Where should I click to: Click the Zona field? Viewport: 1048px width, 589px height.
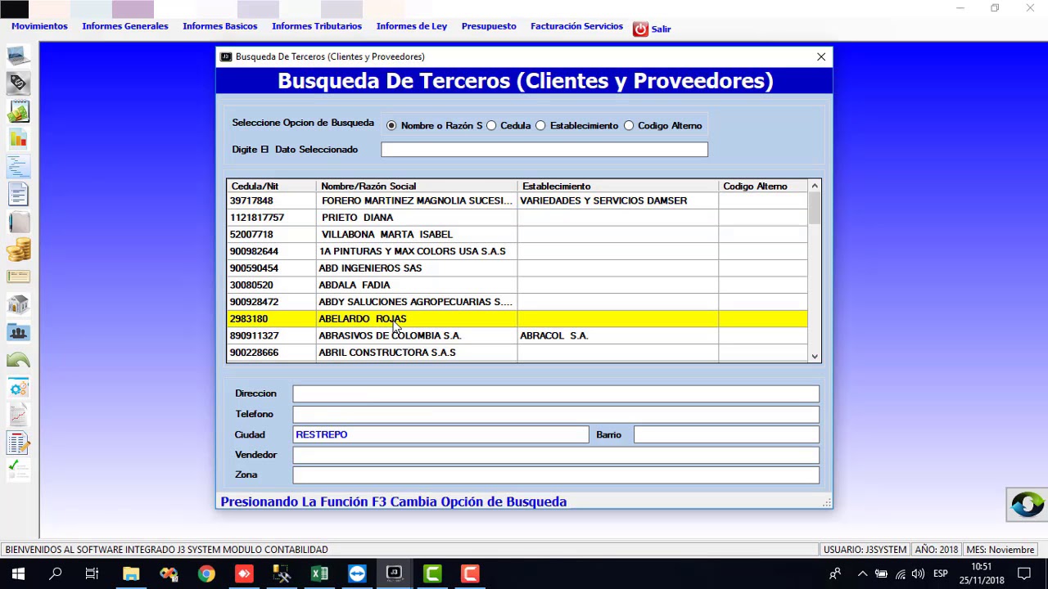556,474
